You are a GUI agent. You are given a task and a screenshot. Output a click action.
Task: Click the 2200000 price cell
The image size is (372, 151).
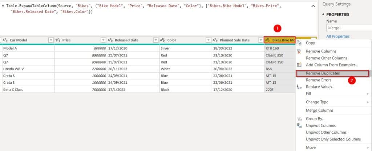pyautogui.click(x=81, y=69)
